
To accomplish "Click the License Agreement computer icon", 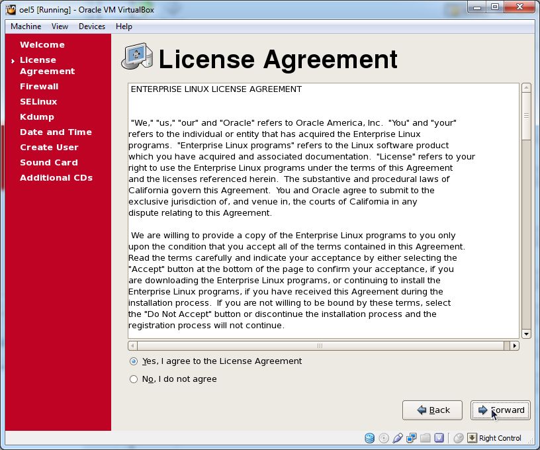I will [137, 56].
